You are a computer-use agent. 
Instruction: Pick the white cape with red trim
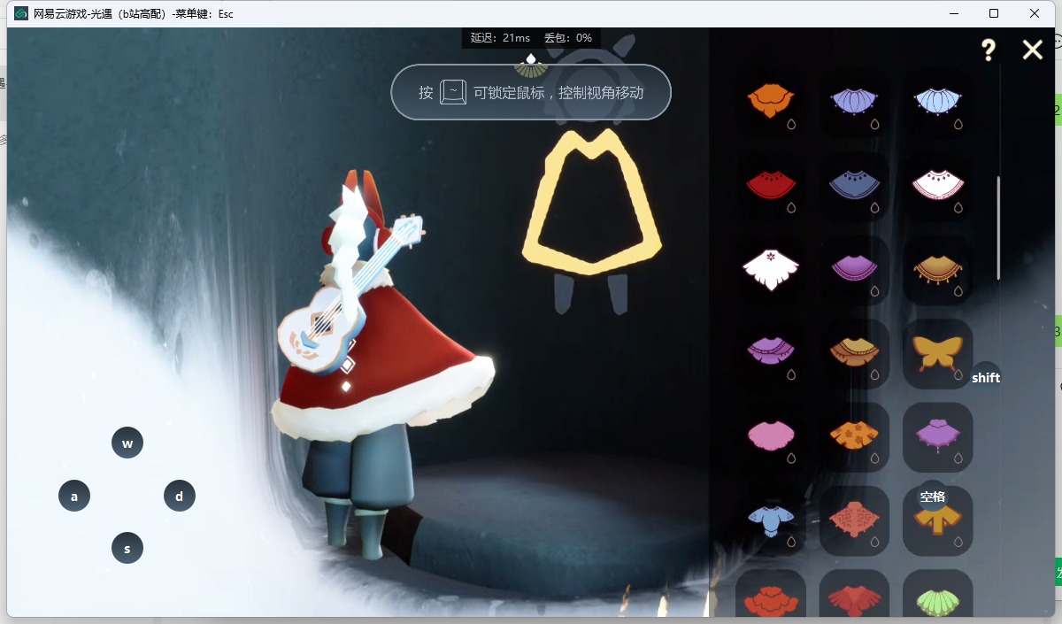tap(937, 184)
